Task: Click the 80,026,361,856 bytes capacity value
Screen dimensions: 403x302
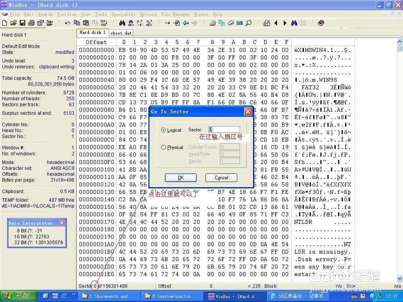Action: point(51,84)
